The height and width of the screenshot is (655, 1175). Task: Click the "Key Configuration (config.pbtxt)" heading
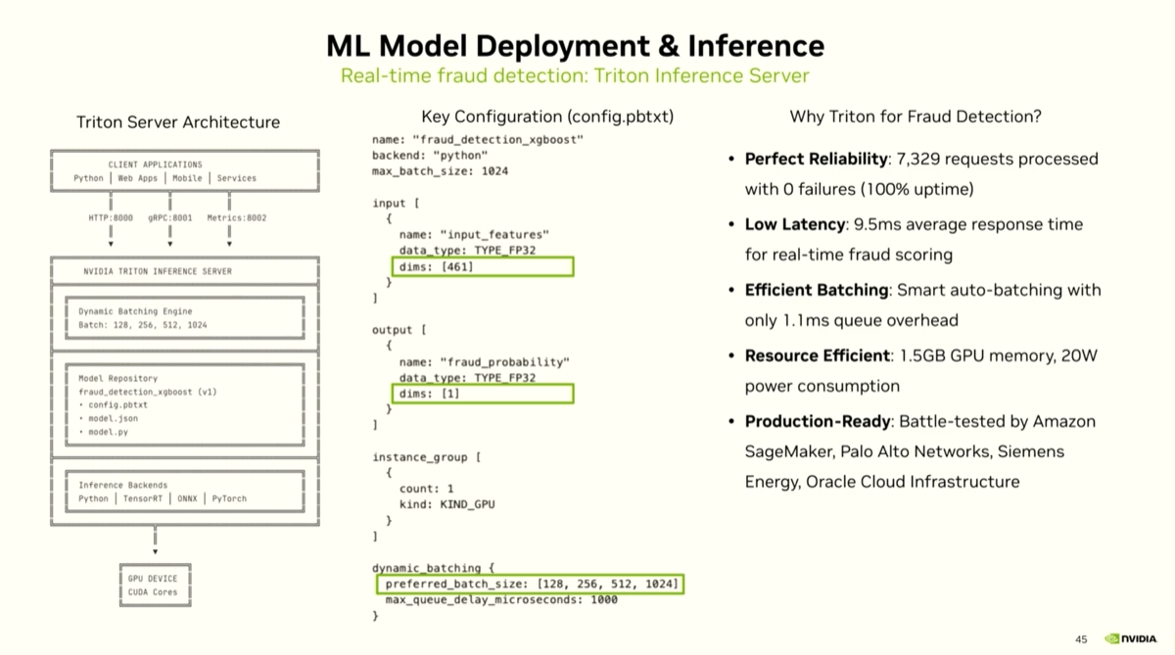[x=547, y=117]
